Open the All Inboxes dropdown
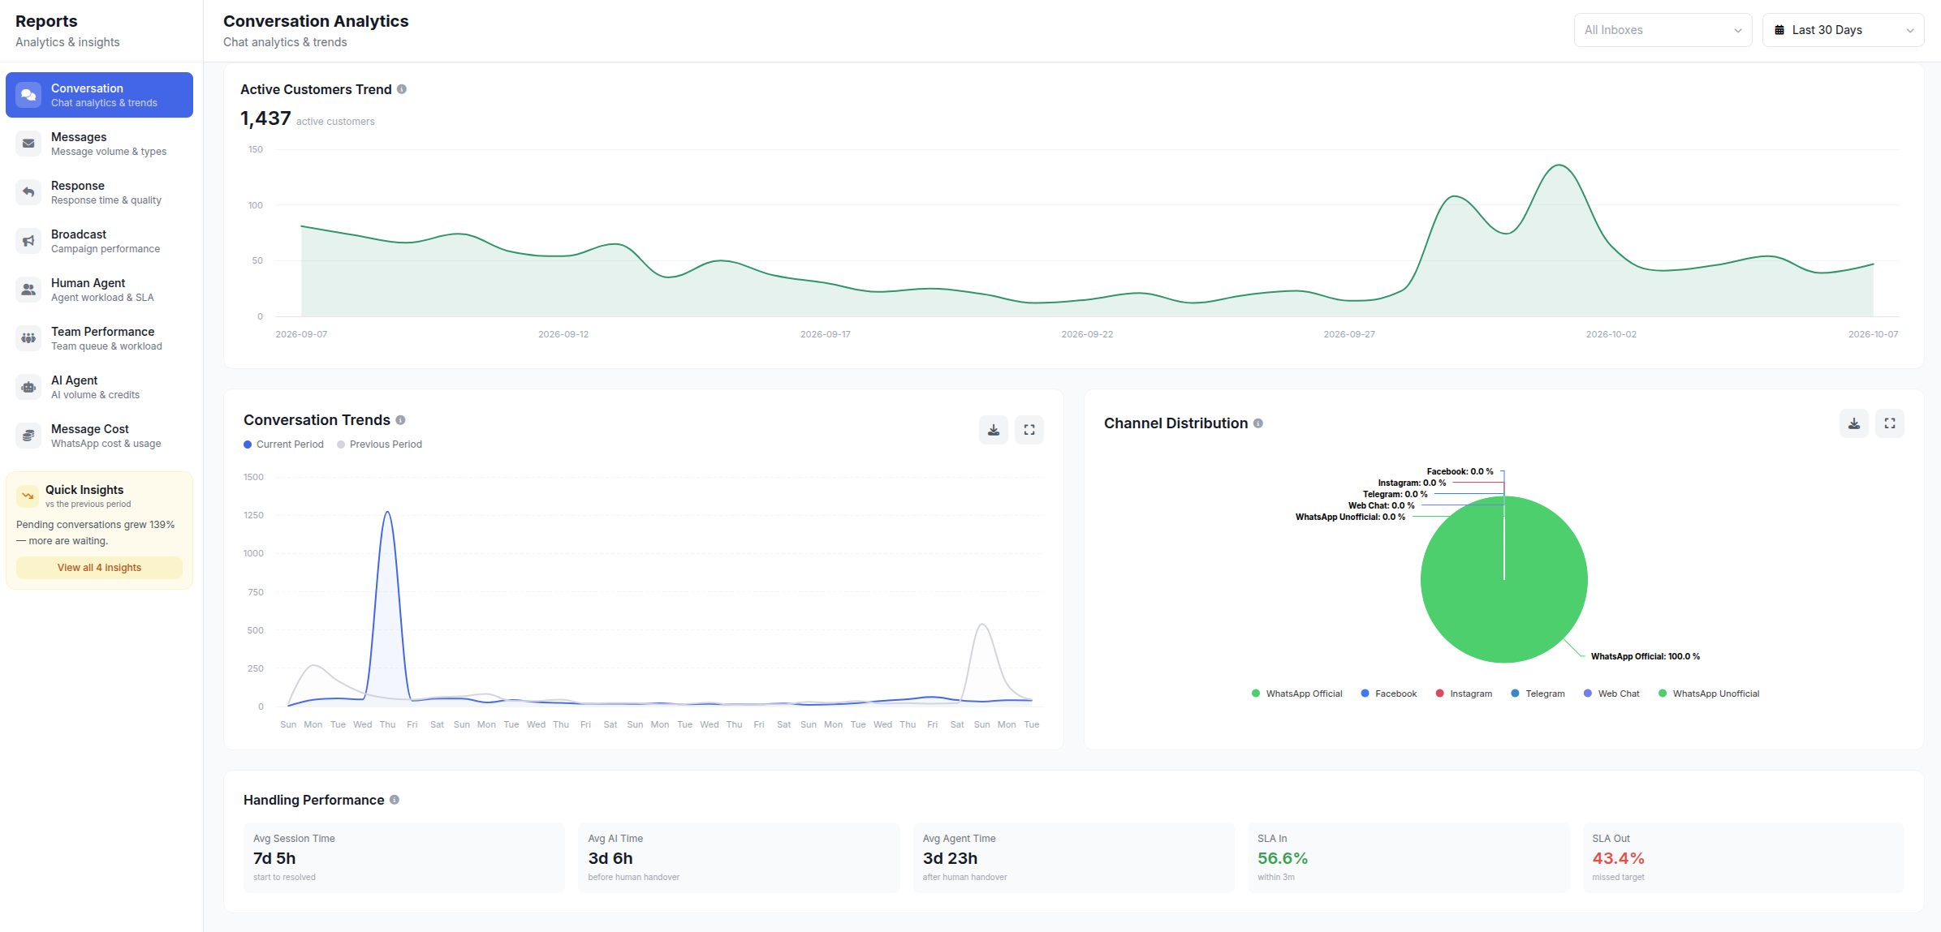 point(1663,30)
